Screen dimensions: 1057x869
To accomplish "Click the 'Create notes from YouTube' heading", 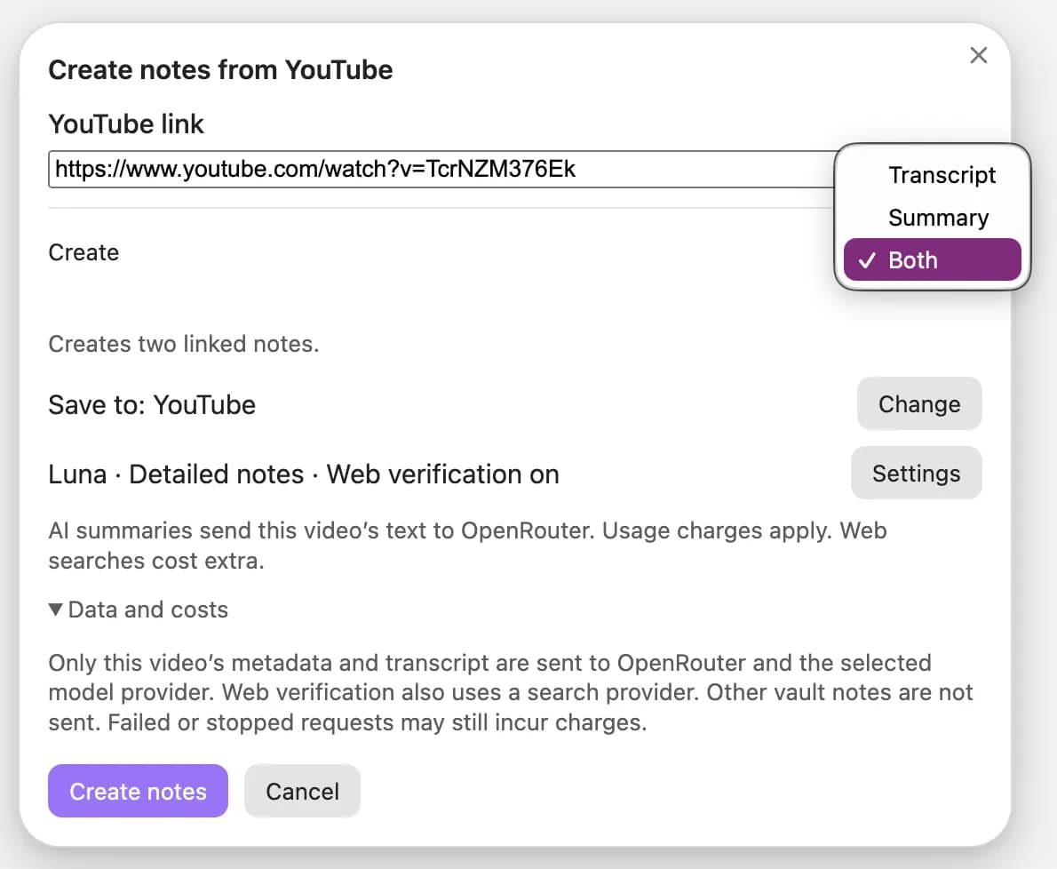I will (x=220, y=70).
